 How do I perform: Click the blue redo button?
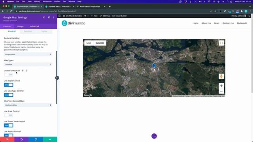pos(36,139)
